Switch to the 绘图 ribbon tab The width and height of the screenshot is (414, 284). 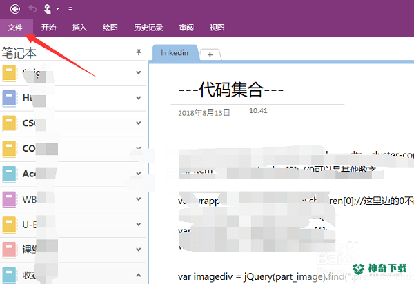click(110, 28)
